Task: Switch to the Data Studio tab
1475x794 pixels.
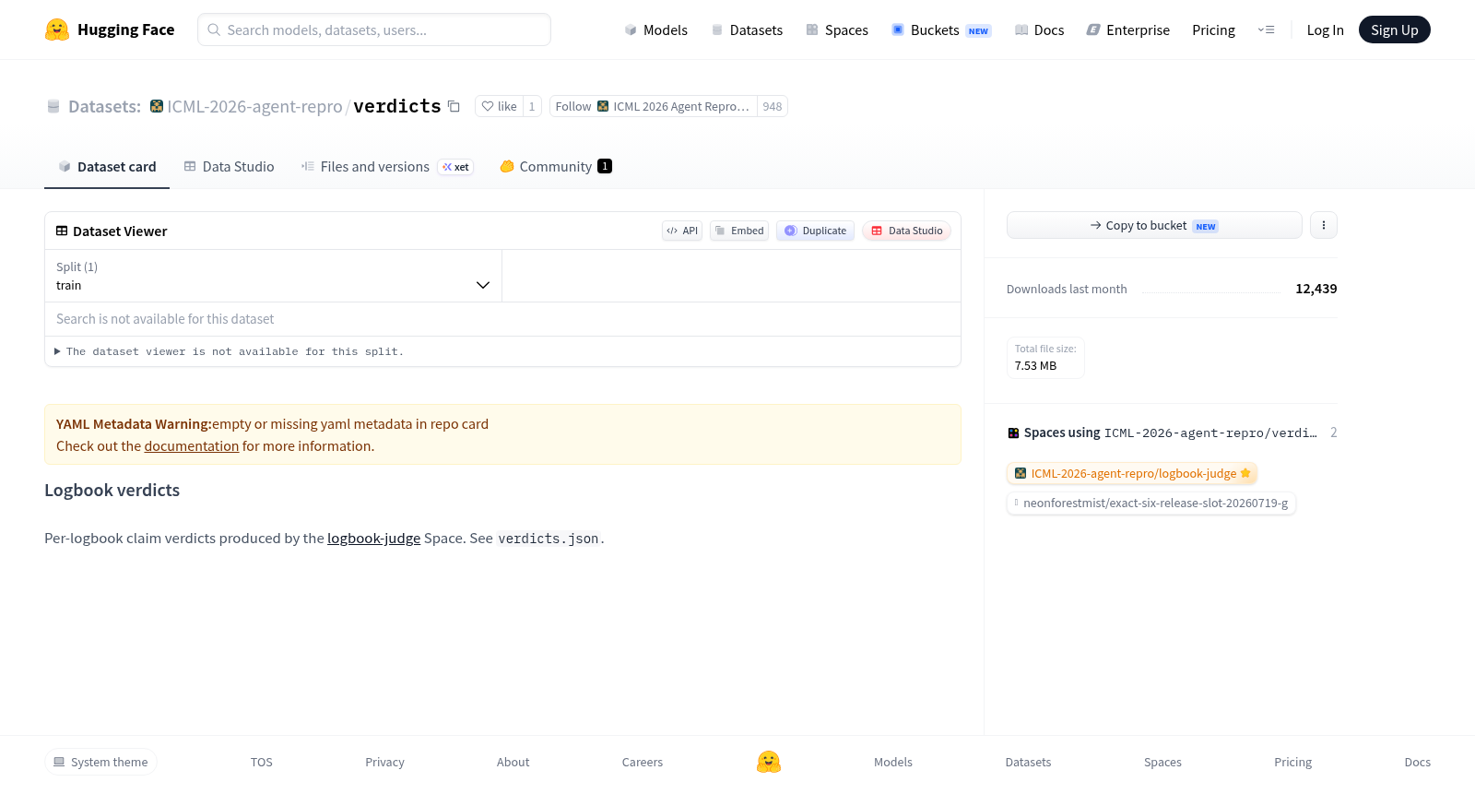Action: click(x=229, y=166)
